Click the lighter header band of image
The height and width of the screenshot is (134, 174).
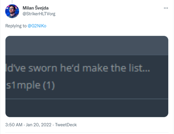[x=87, y=45]
